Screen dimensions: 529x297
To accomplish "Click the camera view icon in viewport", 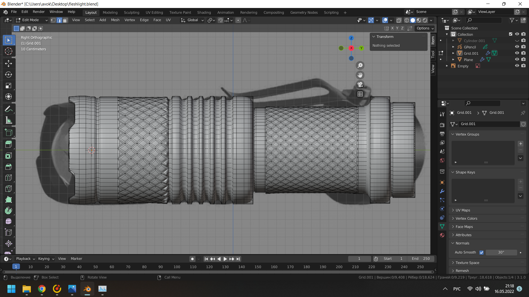I will [360, 84].
